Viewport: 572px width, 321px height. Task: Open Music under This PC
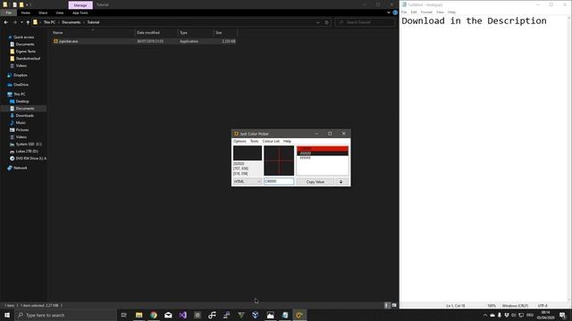point(21,123)
